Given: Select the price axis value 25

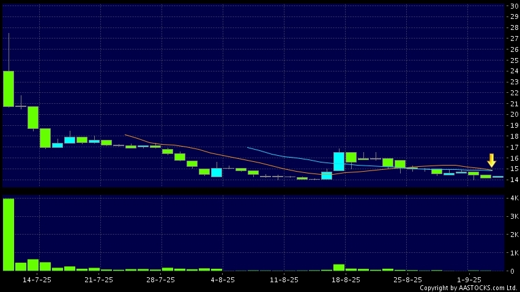Looking at the screenshot, I should tap(514, 60).
